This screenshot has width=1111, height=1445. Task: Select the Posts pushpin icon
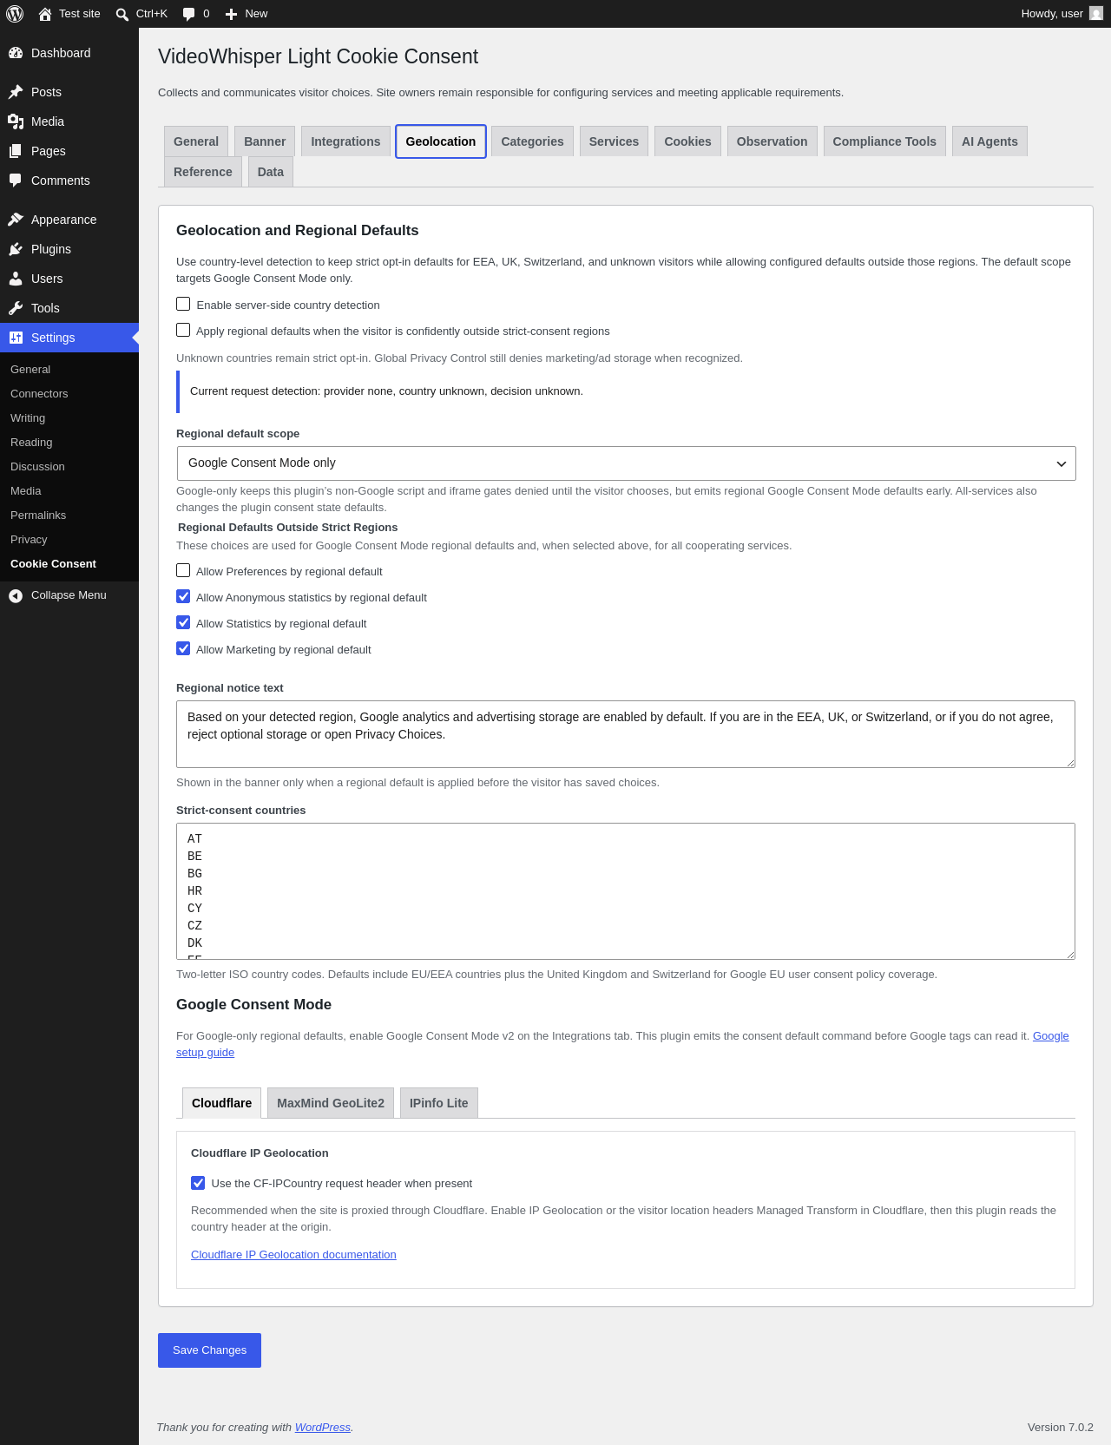point(16,92)
